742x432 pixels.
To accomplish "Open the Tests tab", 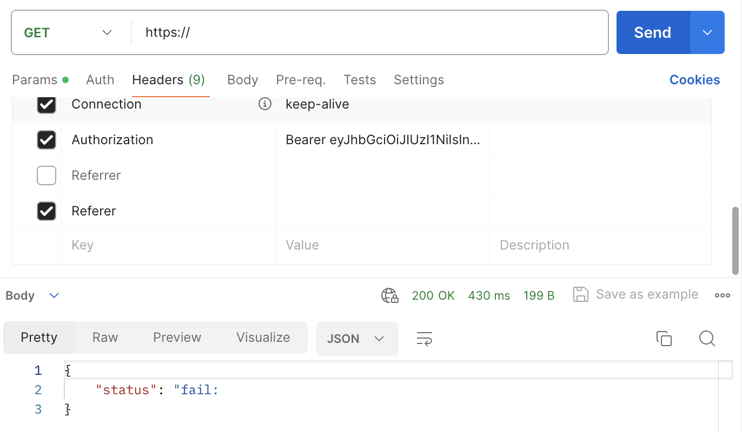I will coord(360,79).
